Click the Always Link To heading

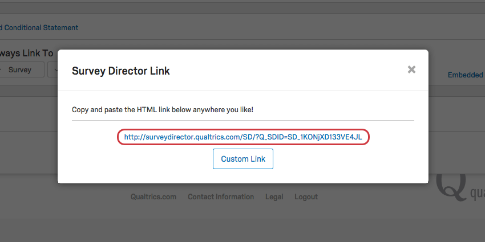click(x=27, y=53)
